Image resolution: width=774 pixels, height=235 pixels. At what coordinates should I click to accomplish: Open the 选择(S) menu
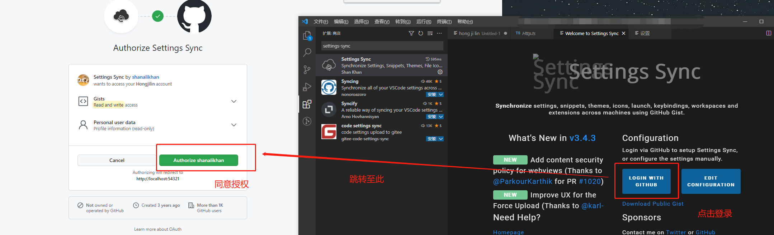click(362, 22)
